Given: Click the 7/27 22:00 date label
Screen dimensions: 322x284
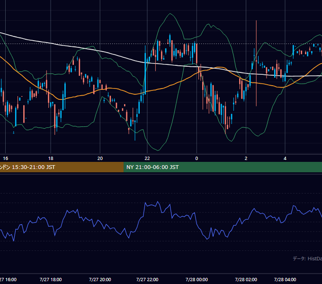Looking at the screenshot, I should point(147,279).
